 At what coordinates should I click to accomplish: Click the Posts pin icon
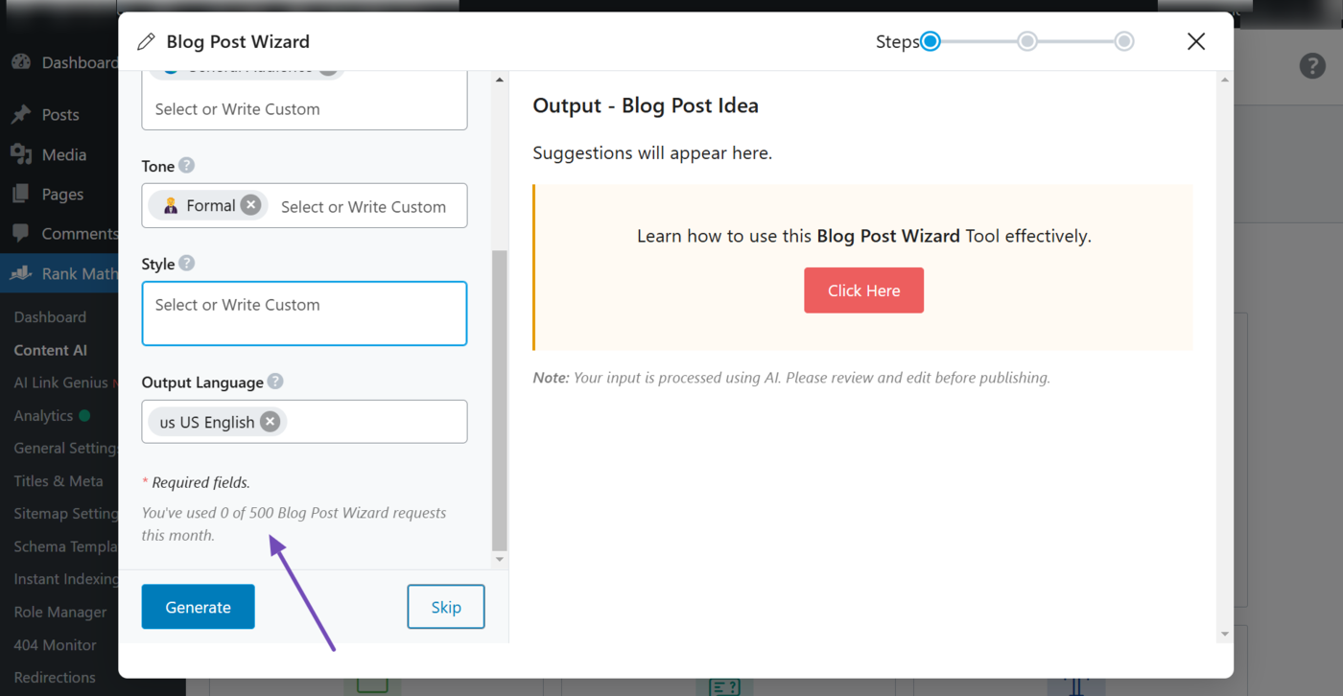coord(21,115)
